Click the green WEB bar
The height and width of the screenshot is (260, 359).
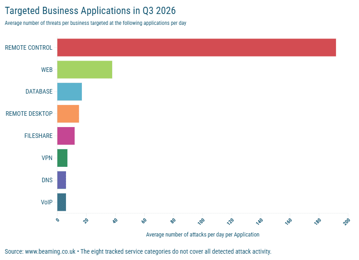click(x=85, y=70)
